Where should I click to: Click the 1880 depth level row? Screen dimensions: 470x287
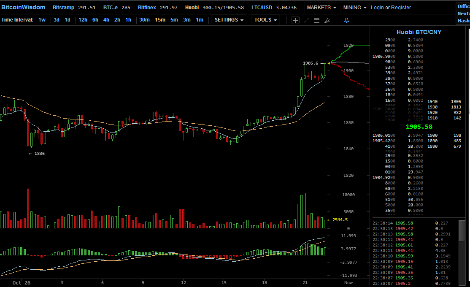point(444,146)
